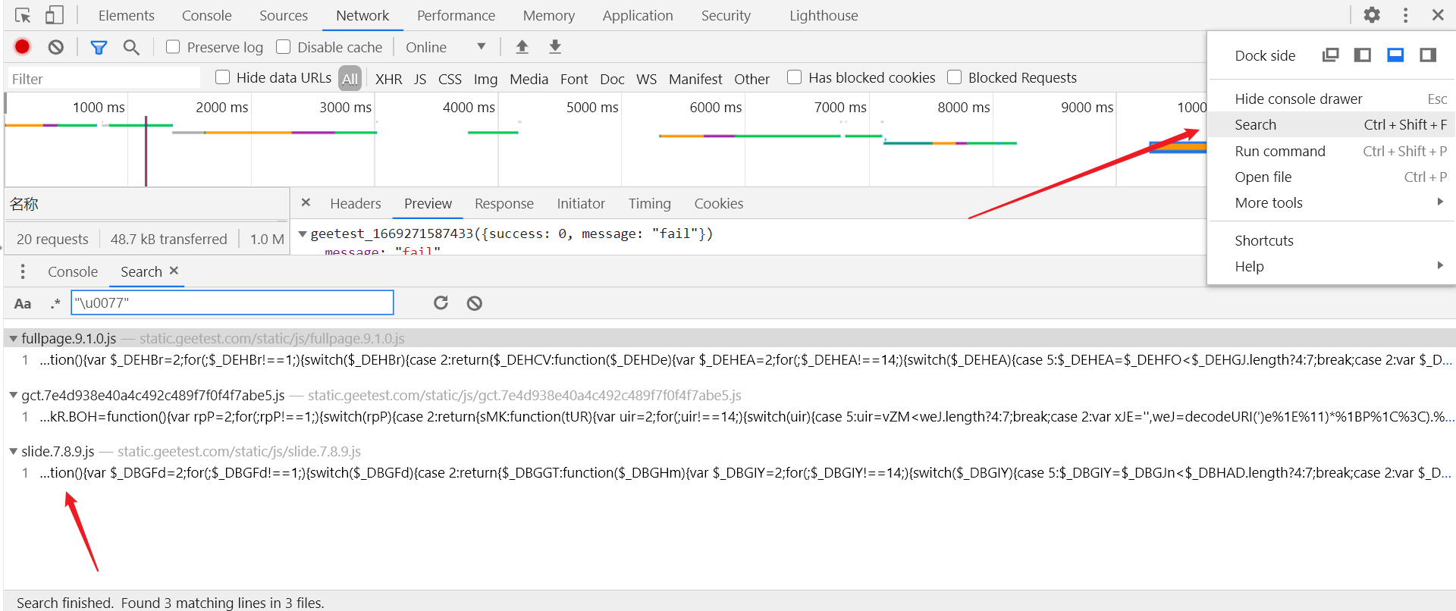Image resolution: width=1456 pixels, height=611 pixels.
Task: Toggle the network filter funnel icon
Action: [99, 47]
